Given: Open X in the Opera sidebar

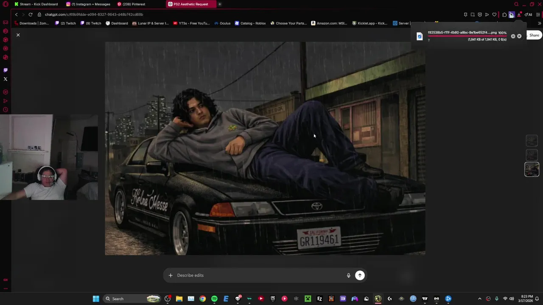Looking at the screenshot, I should coord(6,79).
